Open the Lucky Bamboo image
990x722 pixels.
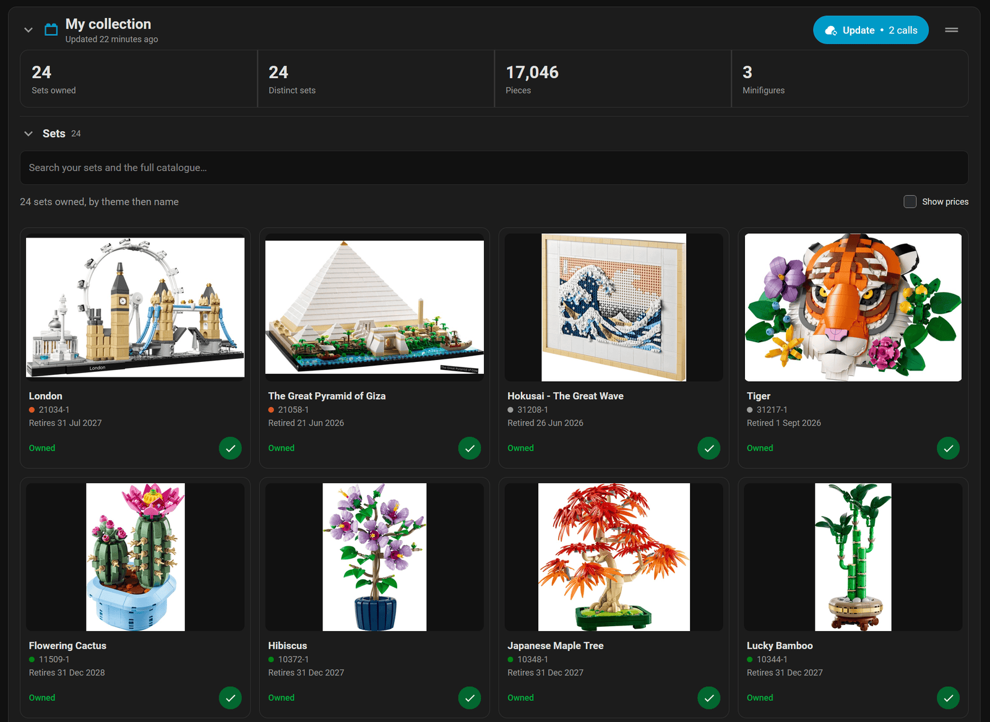pos(853,557)
